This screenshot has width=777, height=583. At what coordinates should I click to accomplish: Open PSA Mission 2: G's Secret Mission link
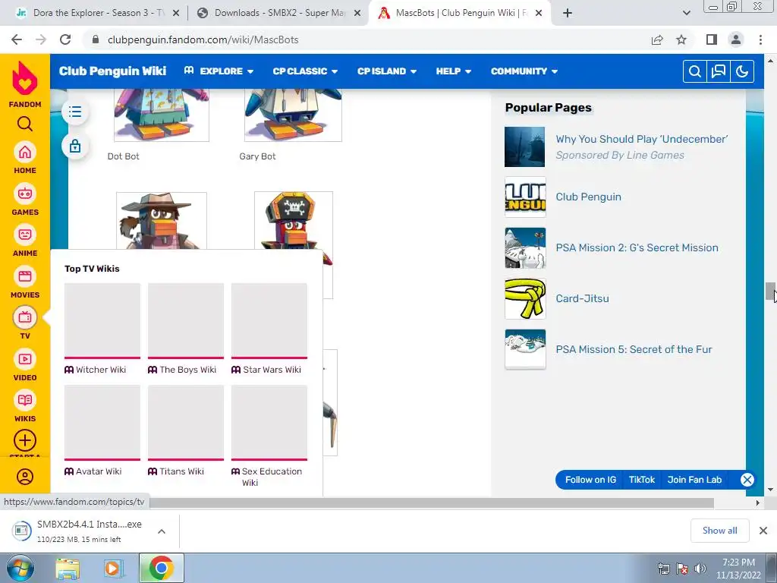(637, 247)
